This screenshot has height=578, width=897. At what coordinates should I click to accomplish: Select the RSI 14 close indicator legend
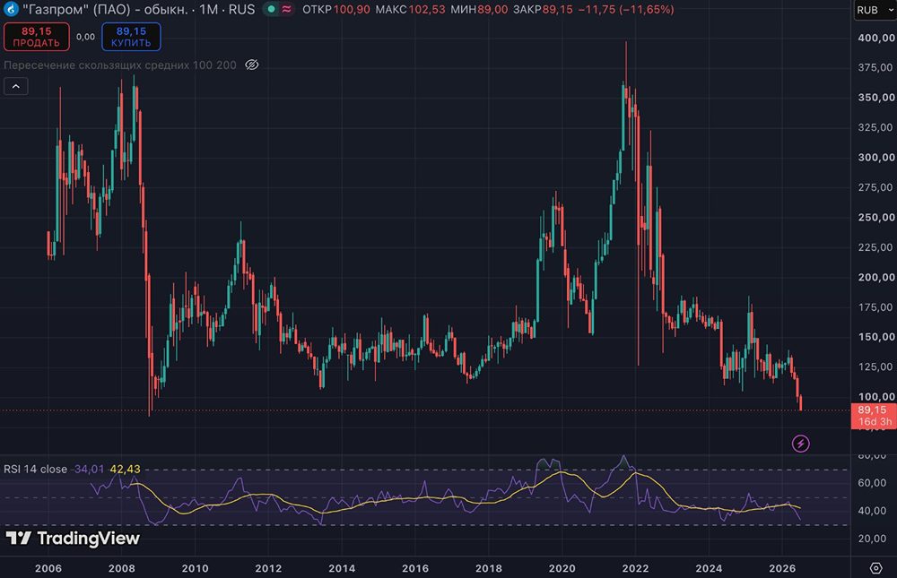click(x=36, y=469)
